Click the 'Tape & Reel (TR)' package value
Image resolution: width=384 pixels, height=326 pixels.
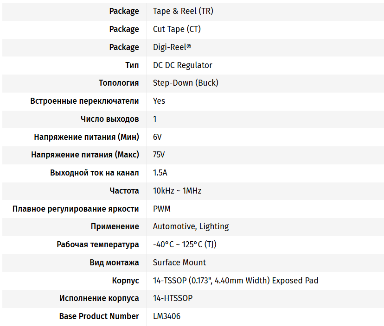coord(183,11)
